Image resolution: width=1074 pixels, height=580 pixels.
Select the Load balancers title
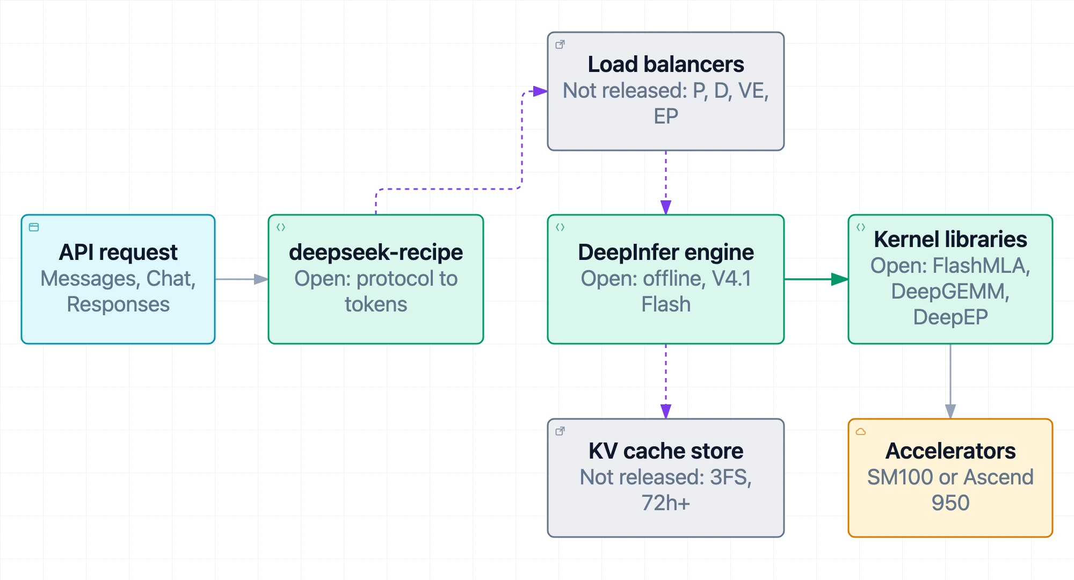(x=666, y=64)
